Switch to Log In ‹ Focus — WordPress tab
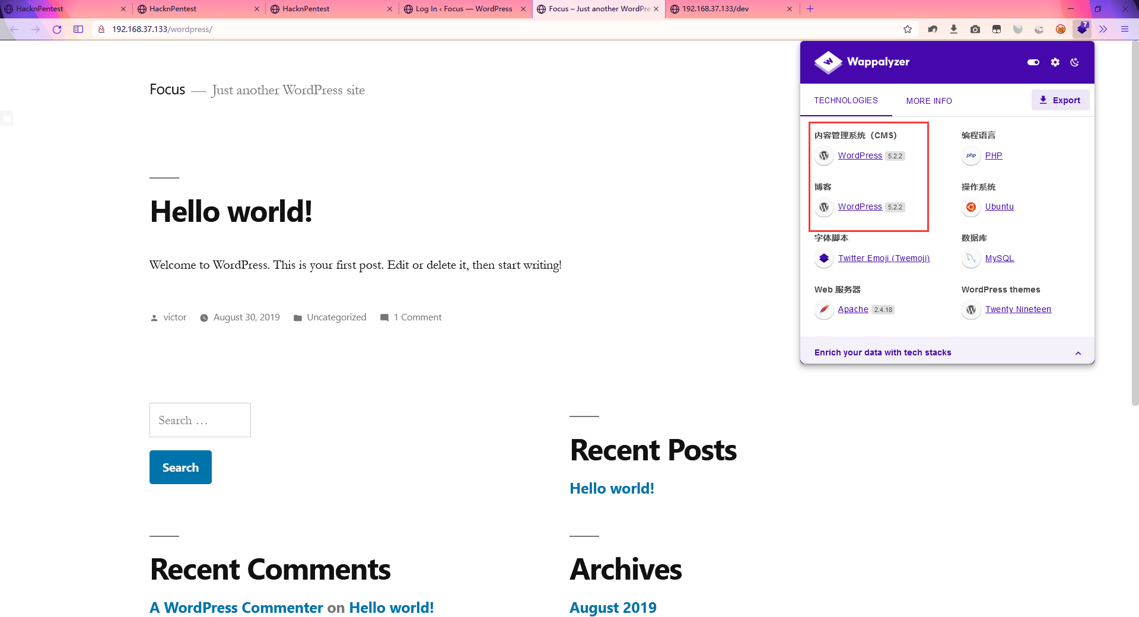The width and height of the screenshot is (1139, 617). 464,9
